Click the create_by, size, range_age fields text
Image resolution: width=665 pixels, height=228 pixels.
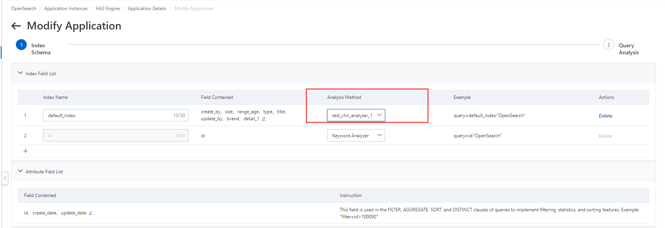(x=243, y=115)
